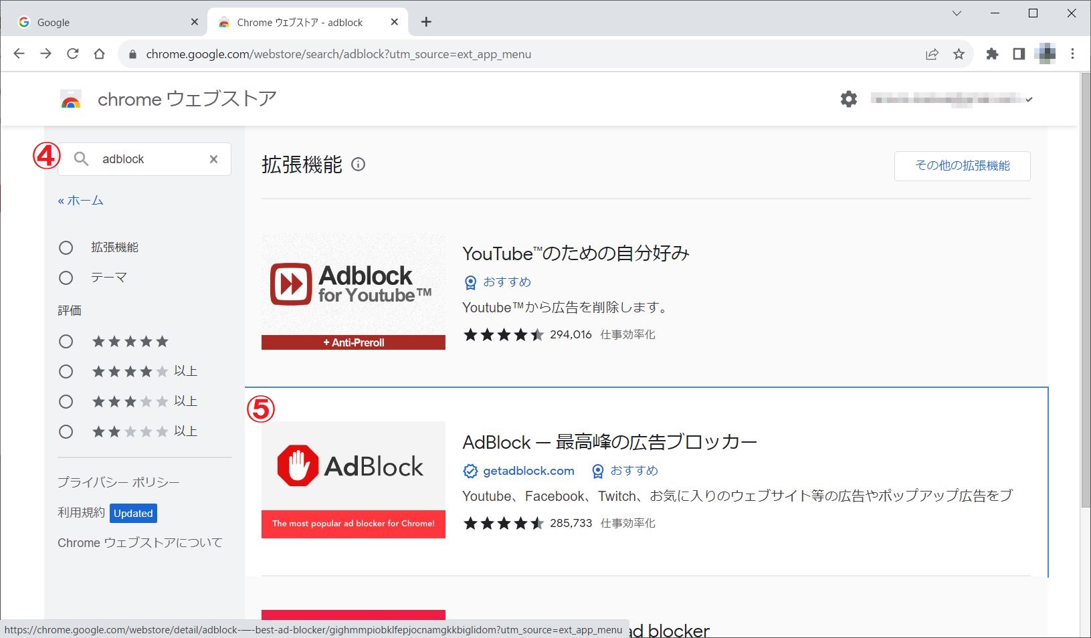
Task: Filter by four stars and above
Action: [66, 372]
